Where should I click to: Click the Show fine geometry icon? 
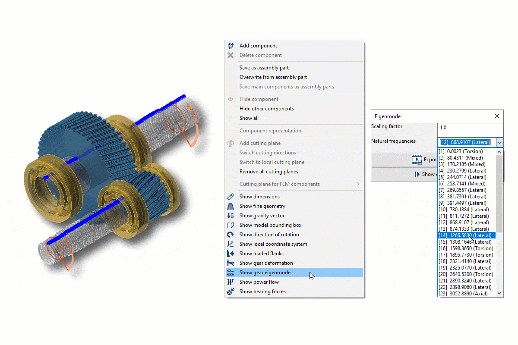coord(231,206)
